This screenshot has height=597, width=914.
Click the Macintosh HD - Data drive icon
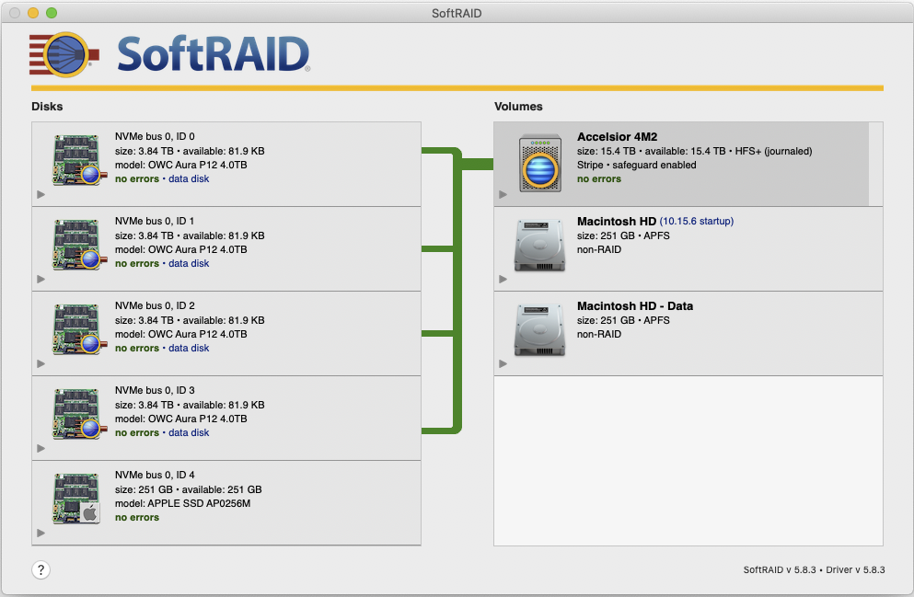coord(539,332)
